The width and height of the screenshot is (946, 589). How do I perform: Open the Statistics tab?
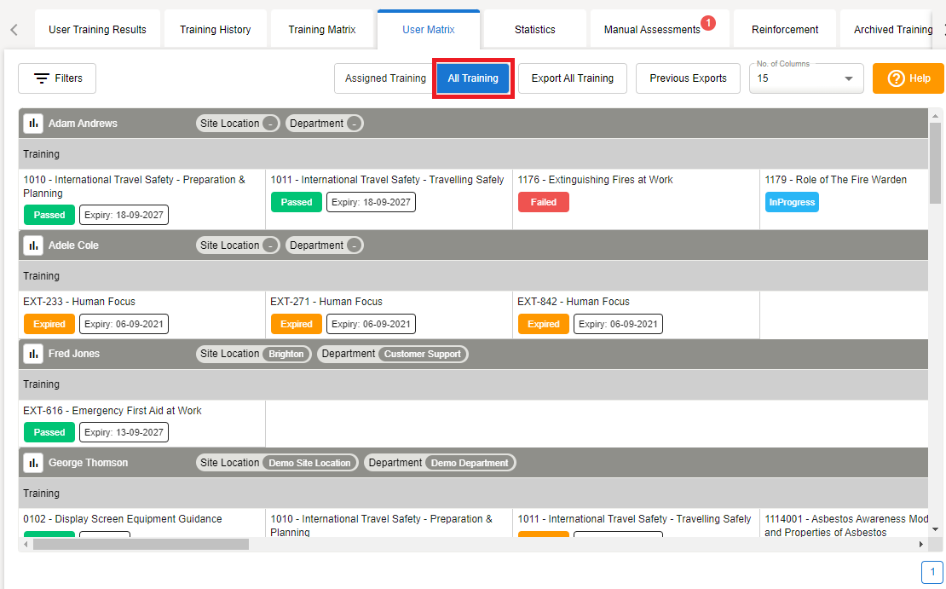pos(534,30)
